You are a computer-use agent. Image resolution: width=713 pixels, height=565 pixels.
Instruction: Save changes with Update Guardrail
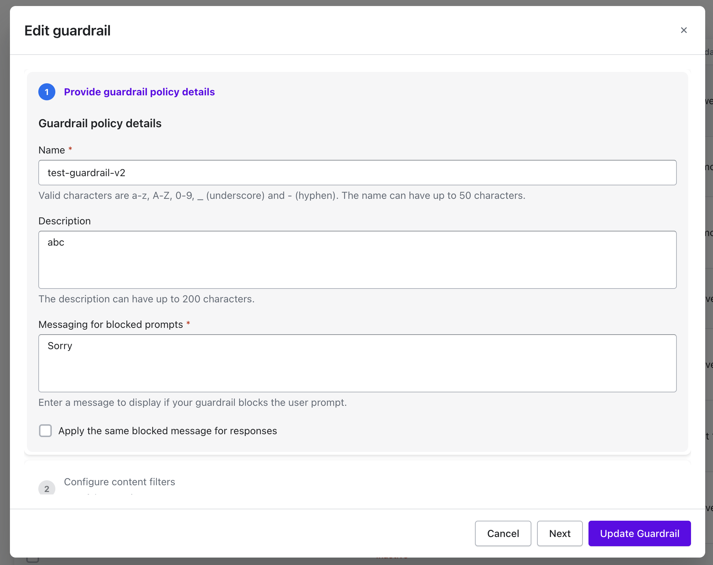click(x=639, y=533)
